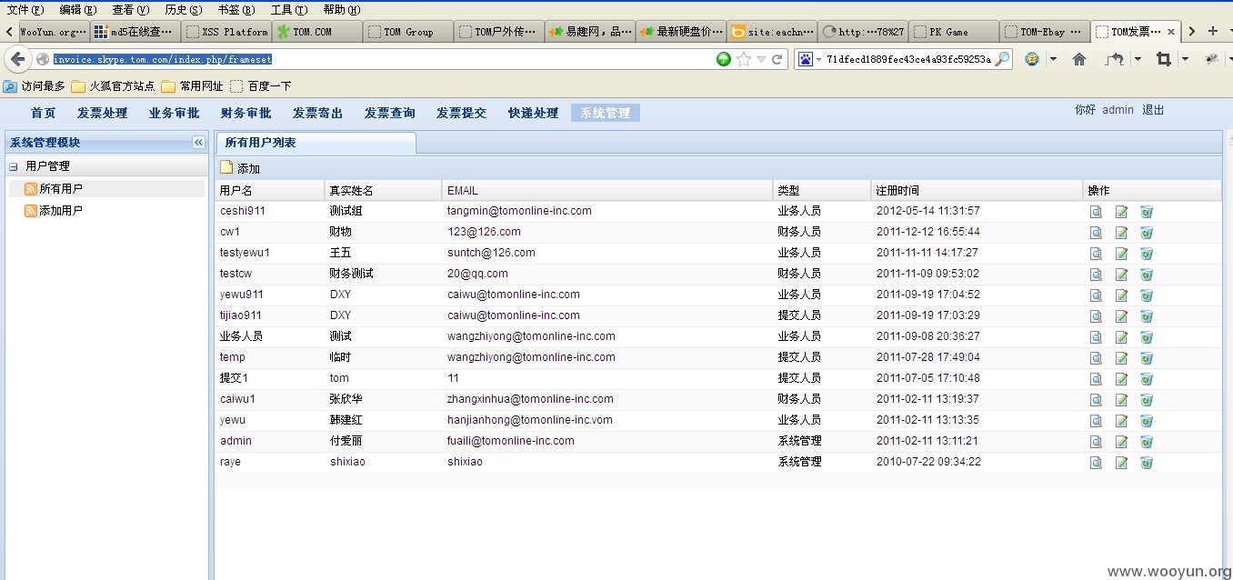Open view icon for testcw row
The width and height of the screenshot is (1233, 580).
[x=1096, y=275]
